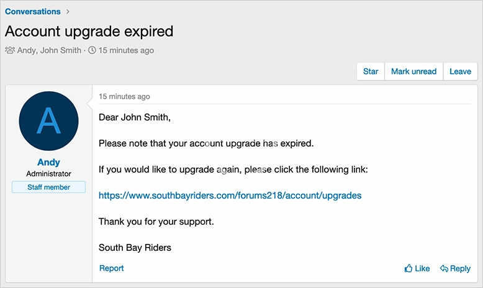The width and height of the screenshot is (483, 288).
Task: Click the Account upgrade expired title
Action: tap(89, 31)
